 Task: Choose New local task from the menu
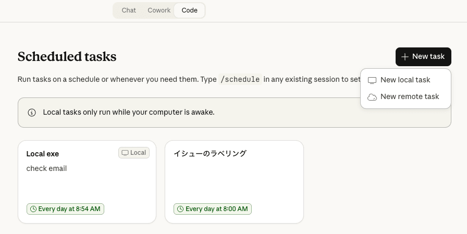click(x=405, y=80)
